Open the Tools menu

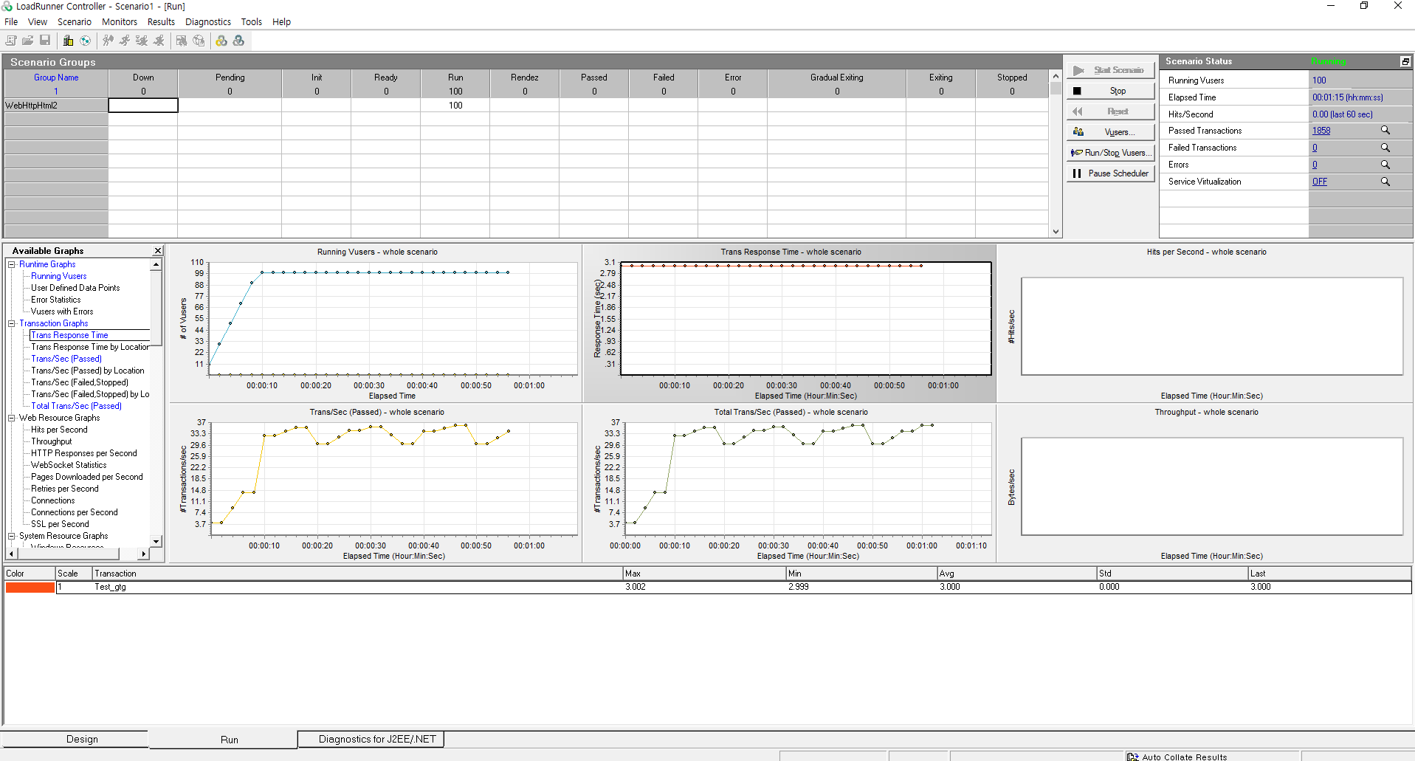[x=252, y=21]
